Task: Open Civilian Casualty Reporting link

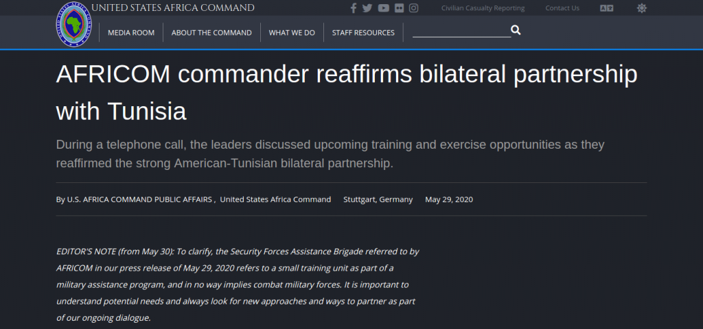Action: tap(483, 8)
